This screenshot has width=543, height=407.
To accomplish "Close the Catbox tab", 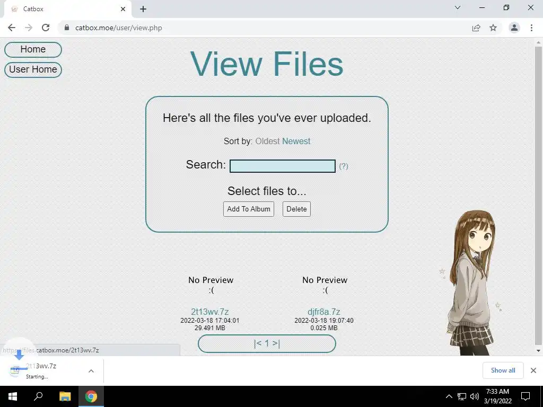I will (x=123, y=9).
